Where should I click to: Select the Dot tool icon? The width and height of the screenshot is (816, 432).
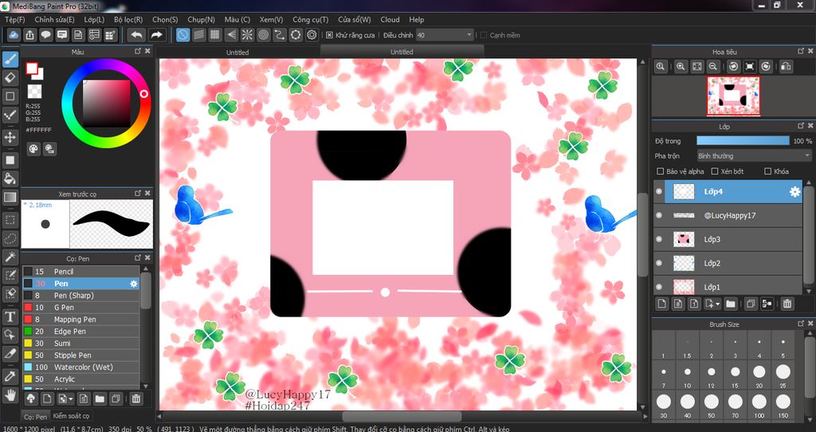[x=10, y=115]
